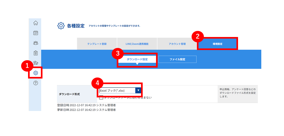Click the red number 2 marker

197,36
